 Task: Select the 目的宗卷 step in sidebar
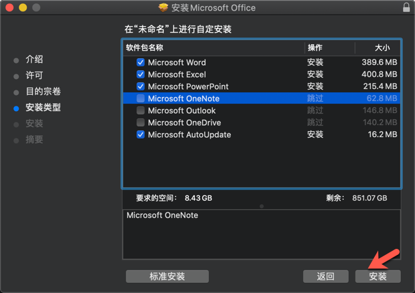coord(43,92)
